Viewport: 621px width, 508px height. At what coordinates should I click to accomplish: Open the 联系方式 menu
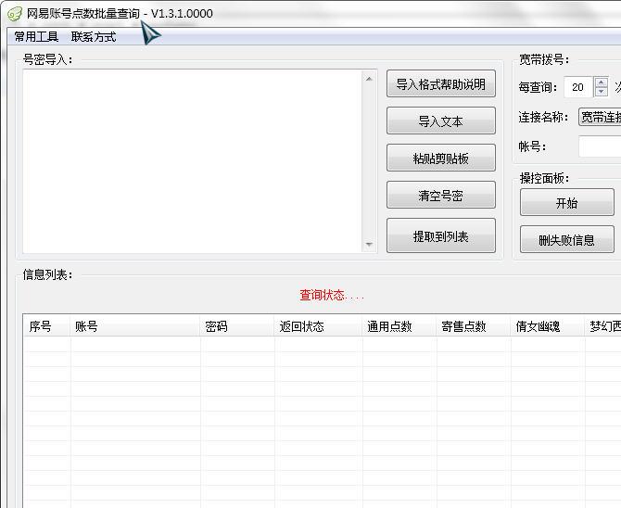coord(94,37)
